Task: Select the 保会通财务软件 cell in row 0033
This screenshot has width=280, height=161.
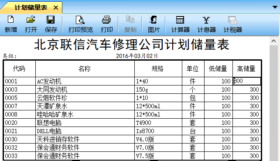Action: (85, 156)
